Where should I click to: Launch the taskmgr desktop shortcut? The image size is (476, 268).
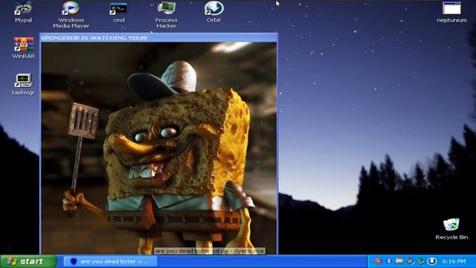tap(23, 84)
